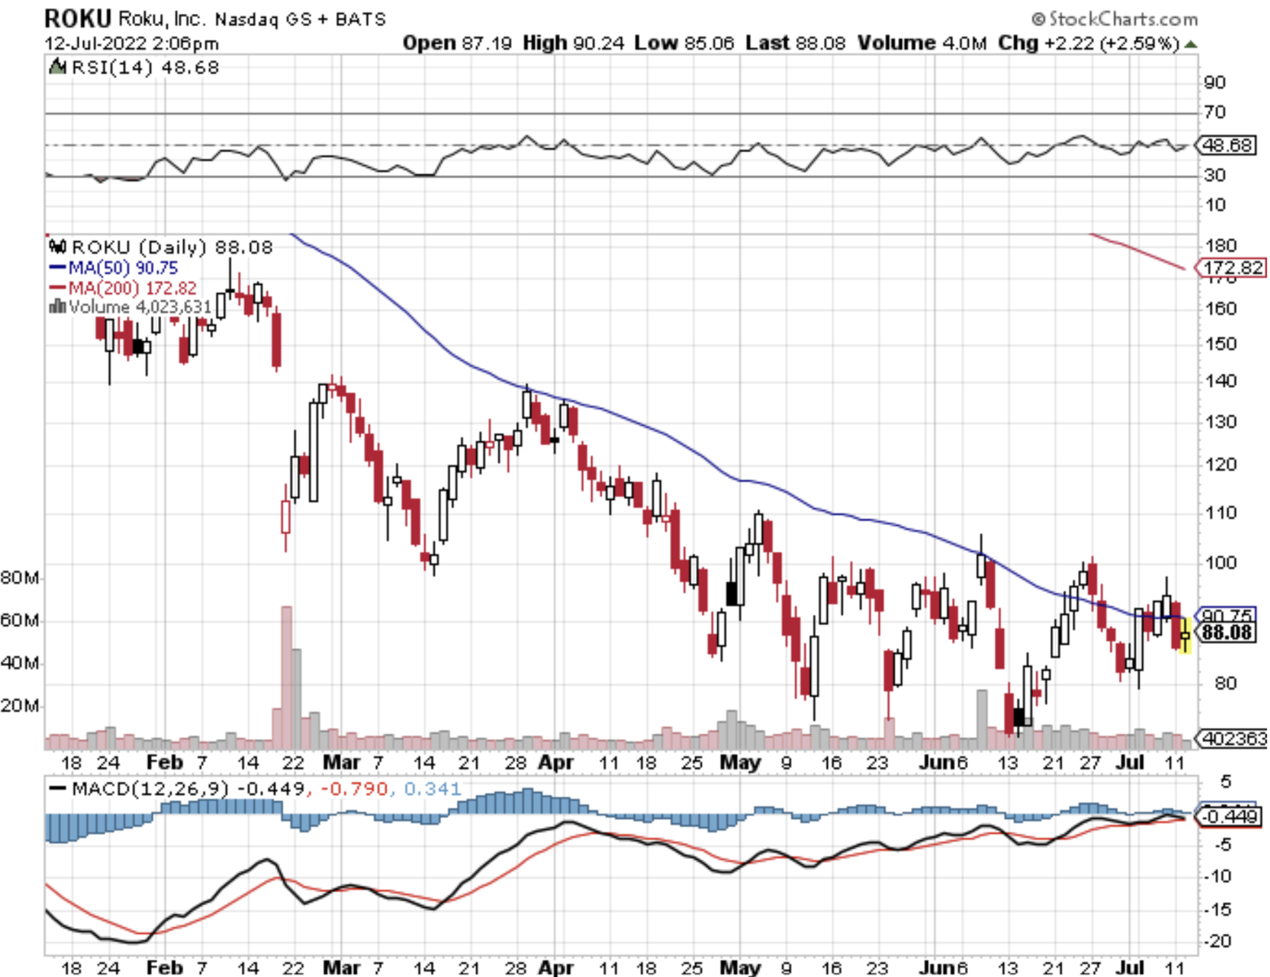1270x977 pixels.
Task: Click the tallest volume bar in February
Action: (x=286, y=677)
